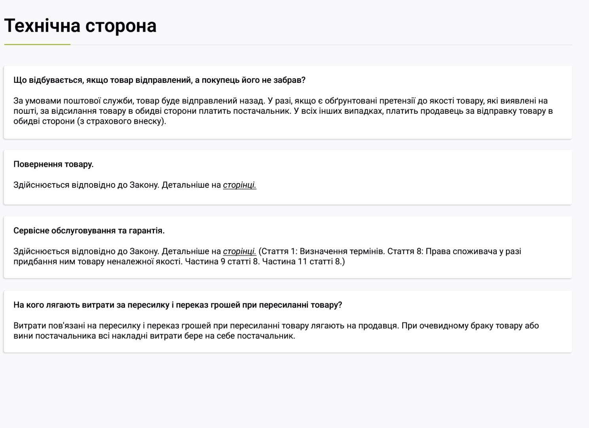Screen dimensions: 589x428
Task: Click the Сервісне обслуговування та гарантія heading
Action: point(89,231)
